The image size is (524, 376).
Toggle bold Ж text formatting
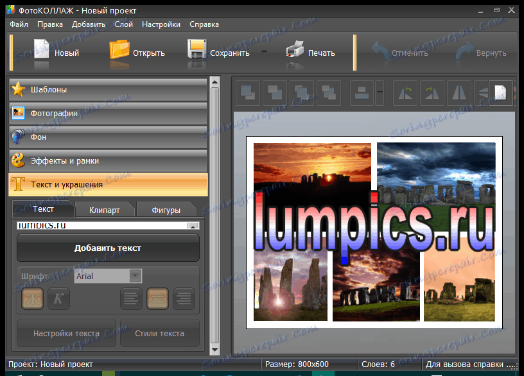32,298
